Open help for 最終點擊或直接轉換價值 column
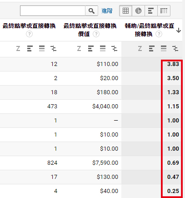The image size is (185, 198). tap(96, 34)
